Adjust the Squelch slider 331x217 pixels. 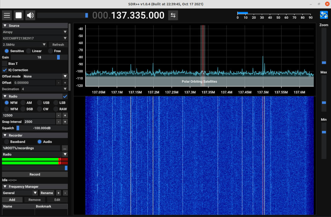(18, 128)
